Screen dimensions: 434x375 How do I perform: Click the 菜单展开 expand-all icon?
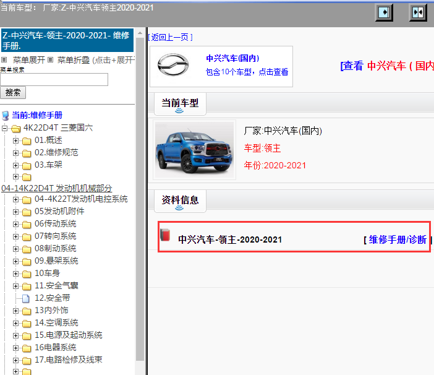point(4,59)
